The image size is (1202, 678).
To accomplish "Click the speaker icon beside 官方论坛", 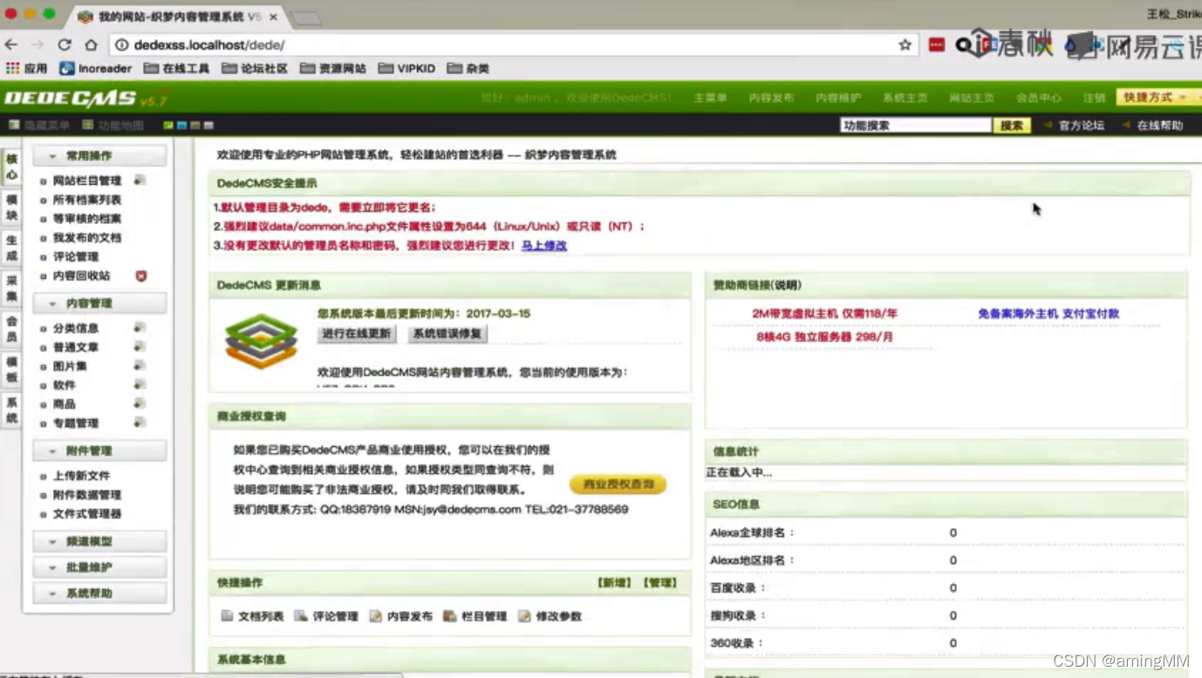I will point(1050,125).
